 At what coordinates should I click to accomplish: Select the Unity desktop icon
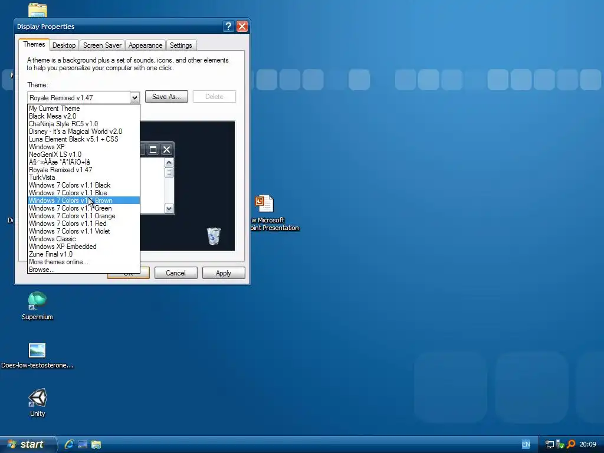[37, 398]
